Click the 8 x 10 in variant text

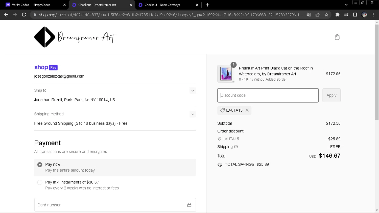263,80
